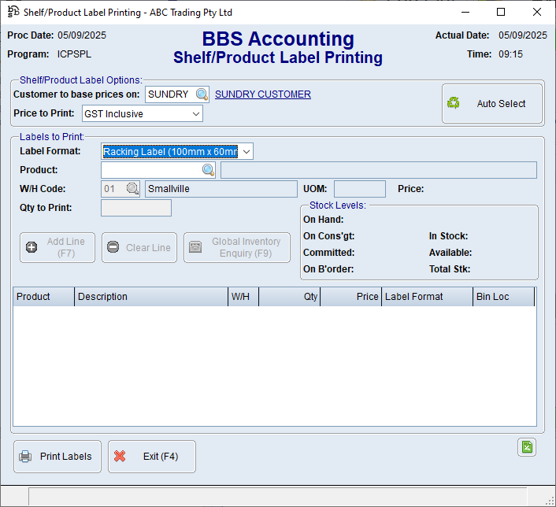This screenshot has width=556, height=507.
Task: Click the customer code field containing SUNDRY
Action: tap(169, 94)
